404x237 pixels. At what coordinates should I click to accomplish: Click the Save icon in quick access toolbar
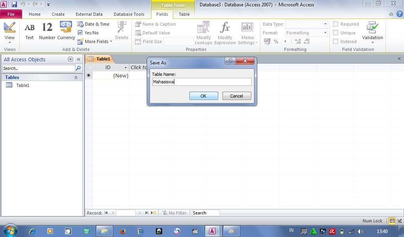(14, 4)
